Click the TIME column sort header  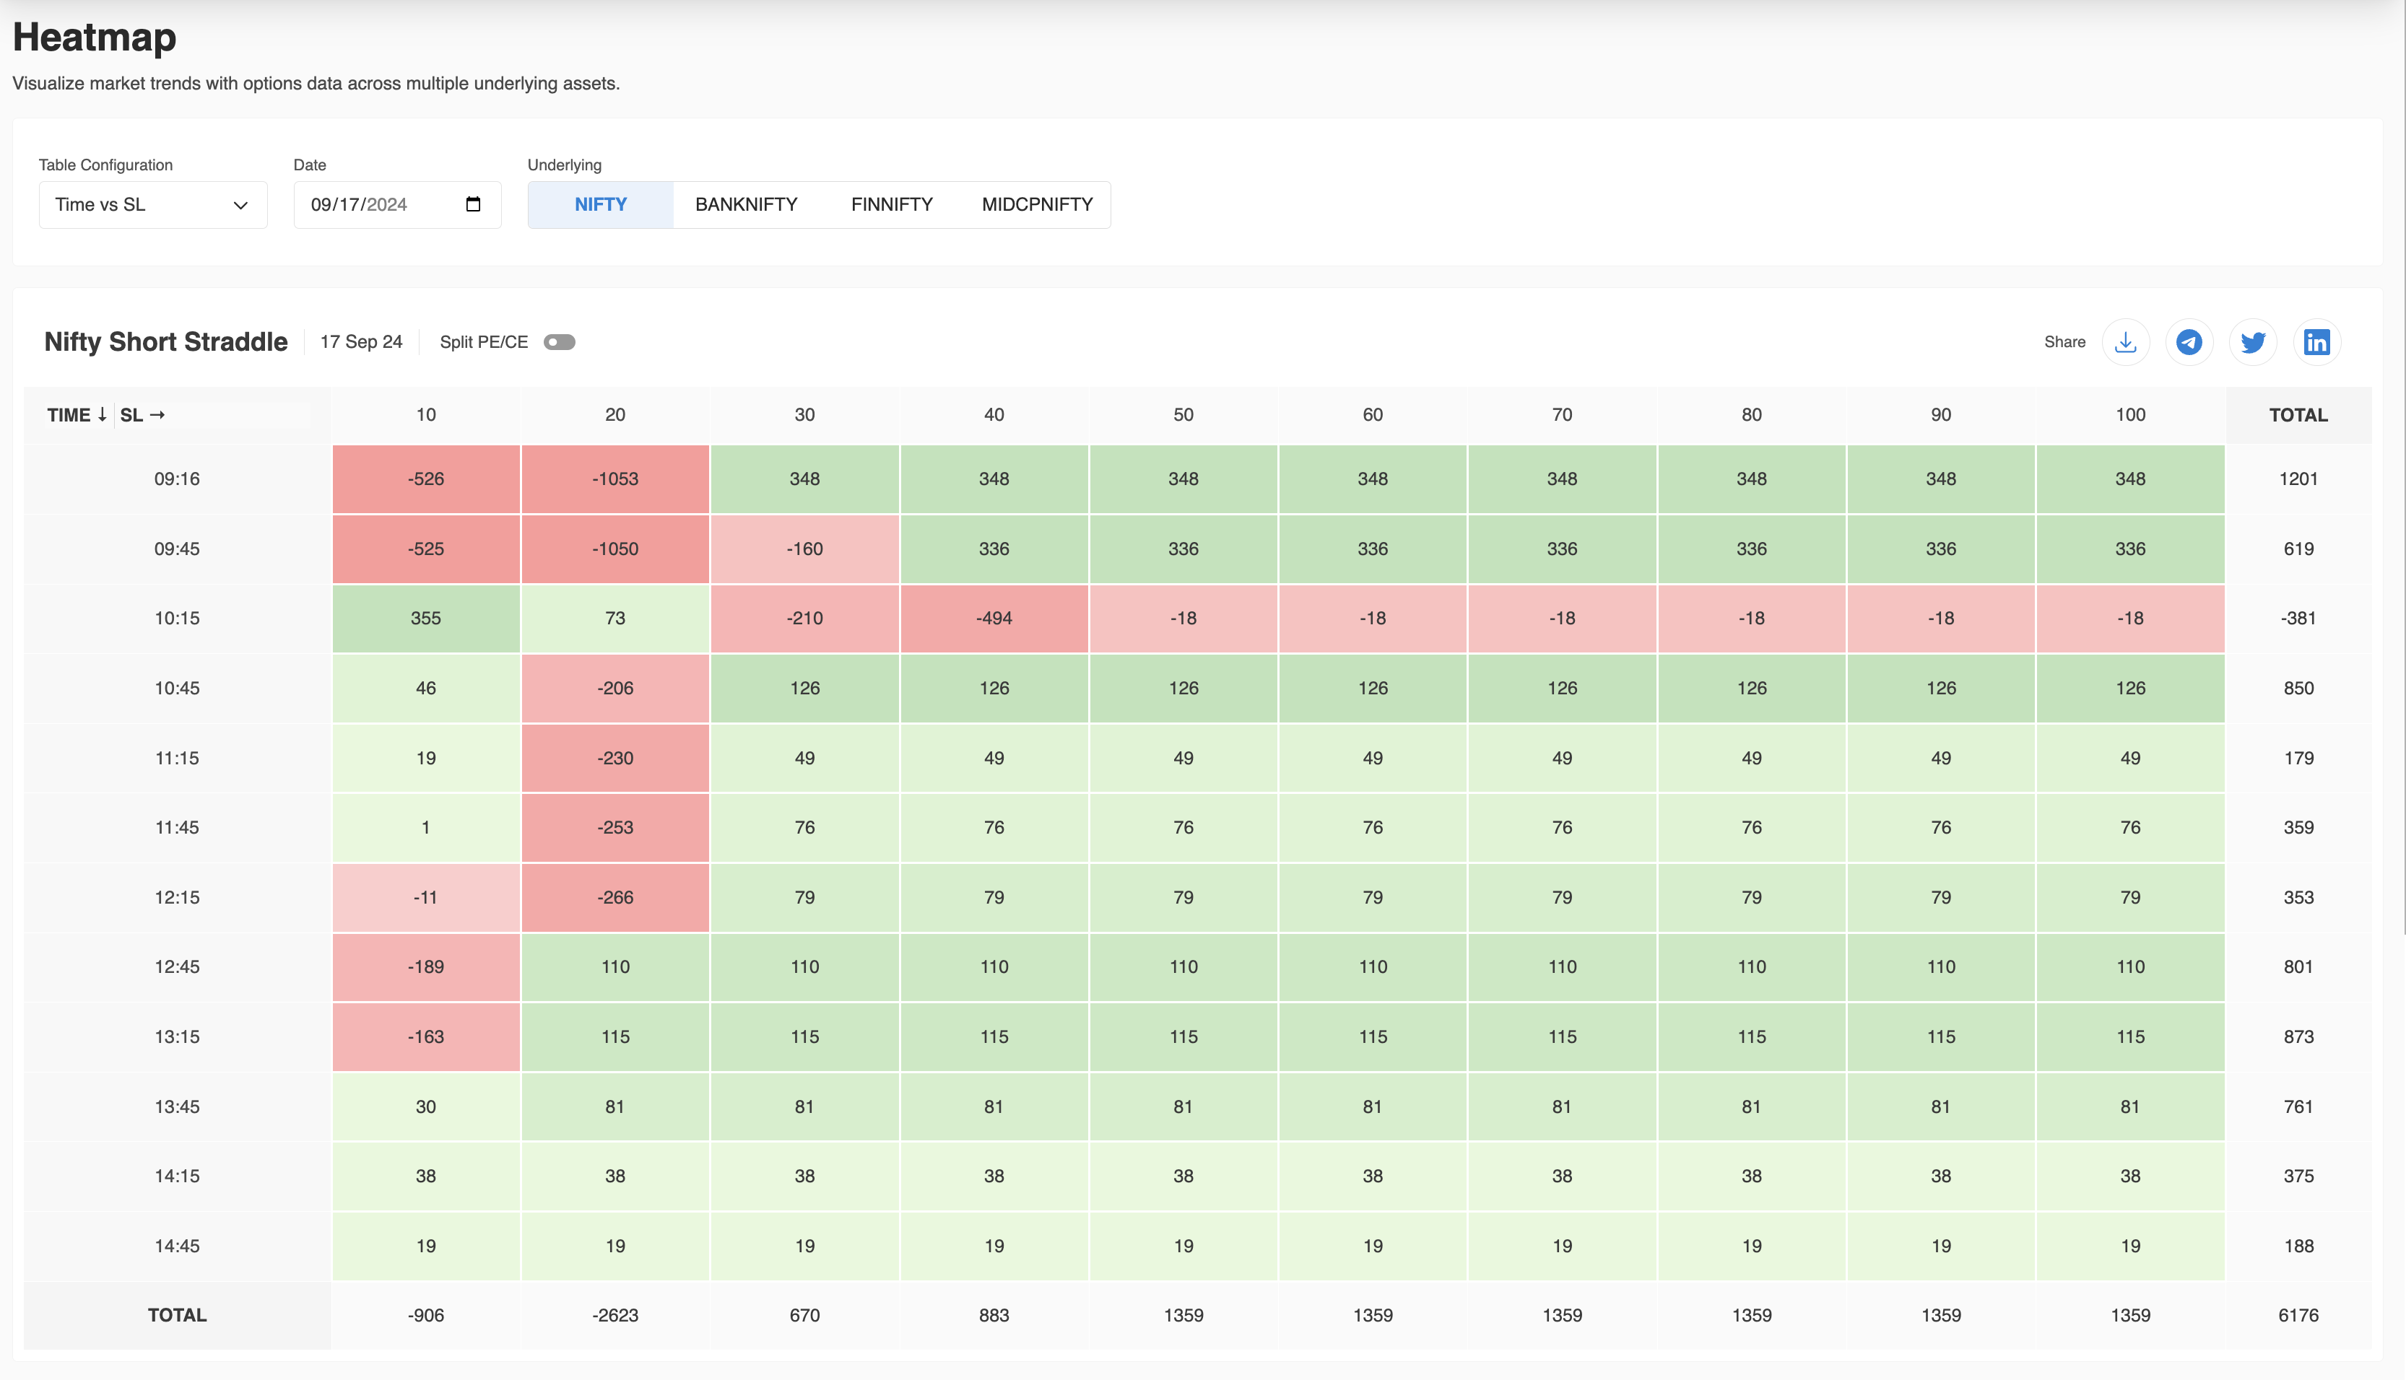pos(77,415)
